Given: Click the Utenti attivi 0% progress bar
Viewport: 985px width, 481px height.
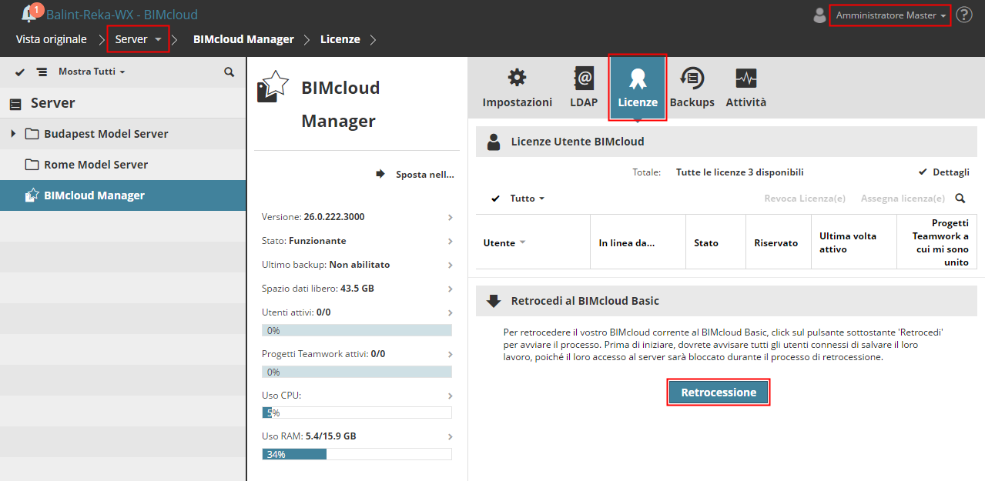Looking at the screenshot, I should pyautogui.click(x=357, y=330).
